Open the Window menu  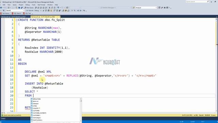point(50,5)
